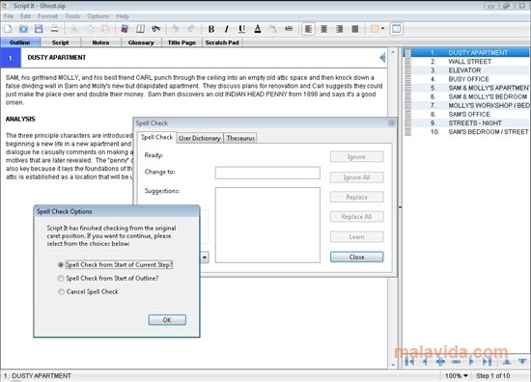Create a new document from the toolbar
Viewport: 531px width, 382px height.
pos(8,29)
